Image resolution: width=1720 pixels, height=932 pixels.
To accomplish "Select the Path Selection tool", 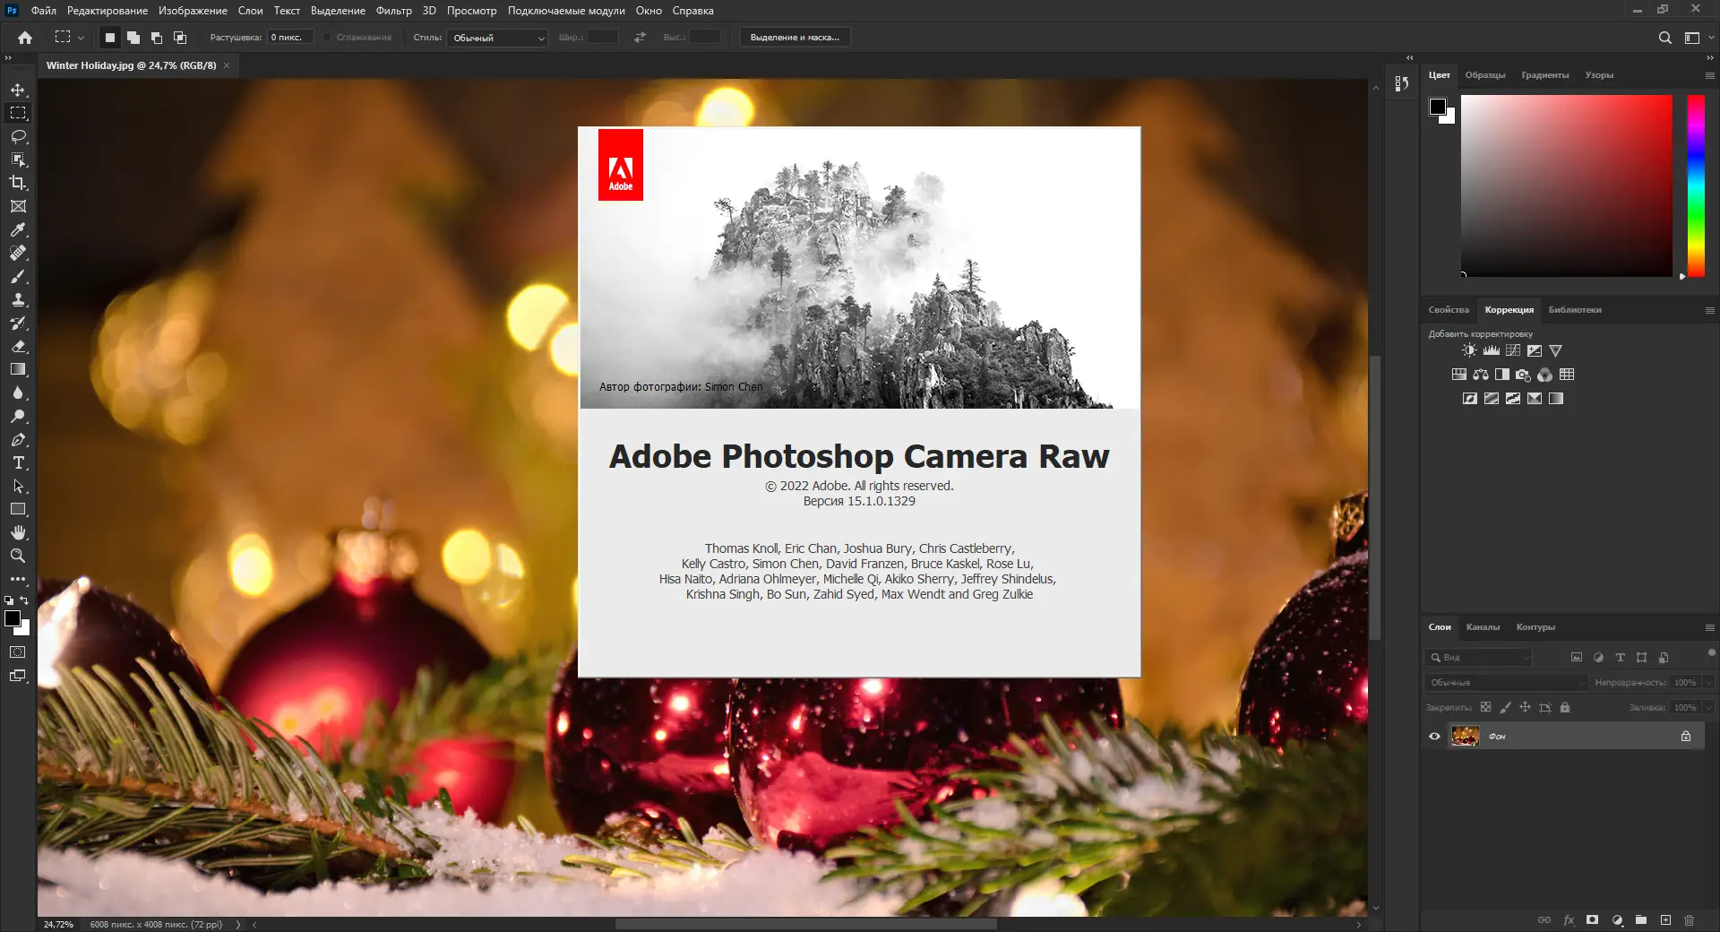I will point(18,486).
